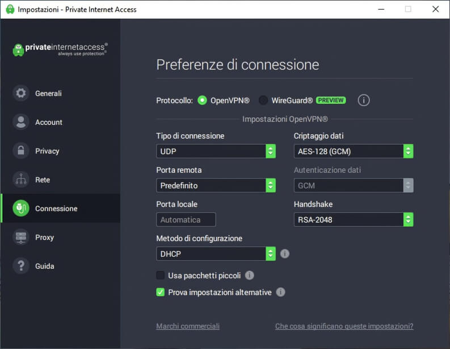Screen dimensions: 450x349
Task: Click the Handshake label
Action: (313, 204)
